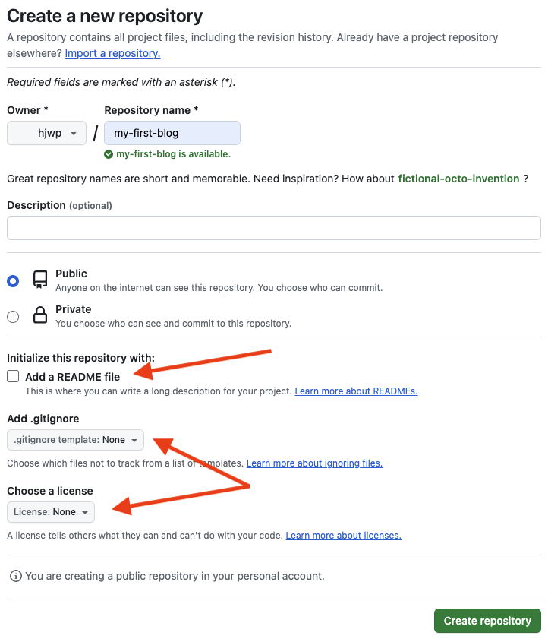Click the public repository book icon
The width and height of the screenshot is (548, 639).
tap(40, 280)
